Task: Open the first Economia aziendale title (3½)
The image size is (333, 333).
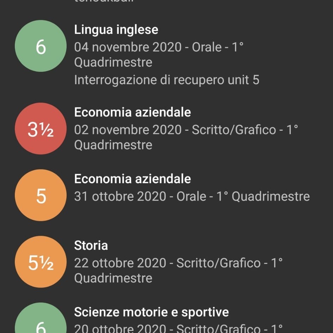Action: [x=132, y=112]
